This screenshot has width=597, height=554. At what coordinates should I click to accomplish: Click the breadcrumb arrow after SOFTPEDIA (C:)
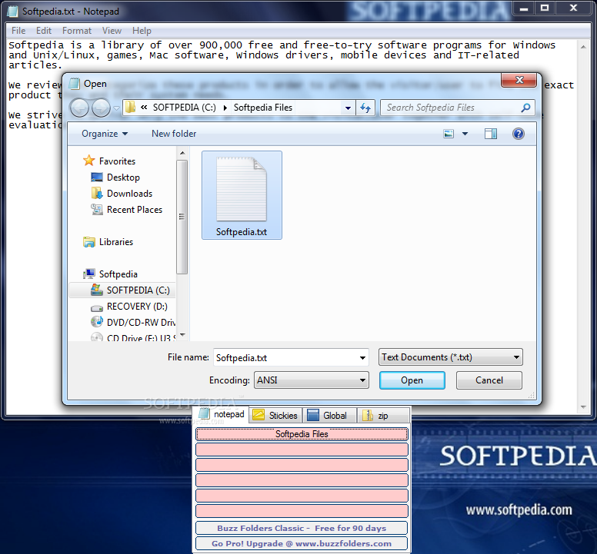click(225, 108)
